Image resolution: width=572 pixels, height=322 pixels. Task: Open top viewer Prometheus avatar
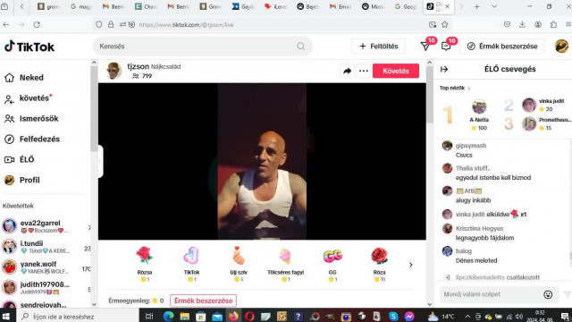(529, 123)
